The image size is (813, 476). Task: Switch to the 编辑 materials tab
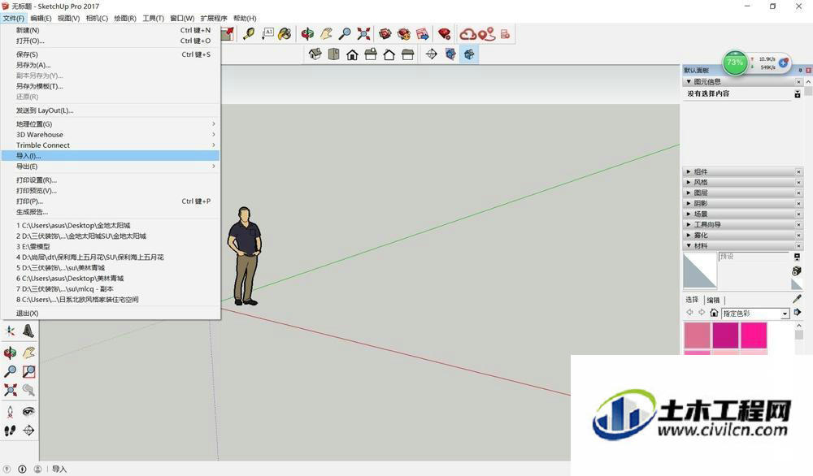coord(714,300)
